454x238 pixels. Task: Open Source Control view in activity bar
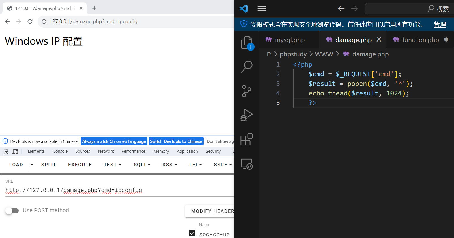247,91
